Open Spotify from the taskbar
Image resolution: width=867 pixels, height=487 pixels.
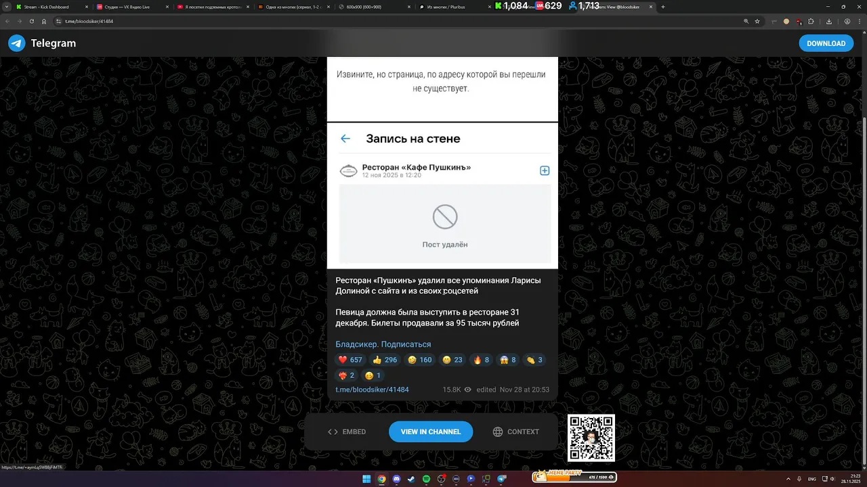pos(426,479)
